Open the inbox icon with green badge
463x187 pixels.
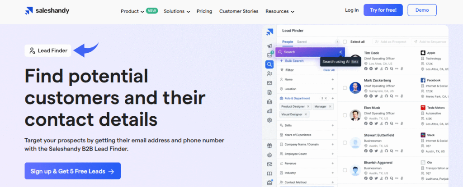click(x=269, y=55)
